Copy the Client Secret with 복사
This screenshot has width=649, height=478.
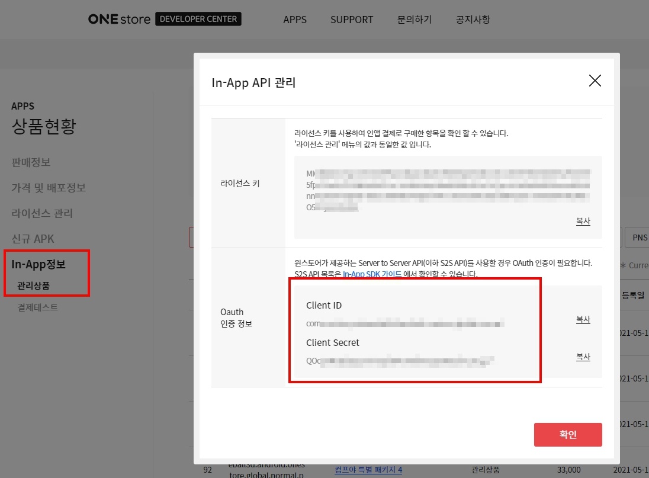[583, 357]
